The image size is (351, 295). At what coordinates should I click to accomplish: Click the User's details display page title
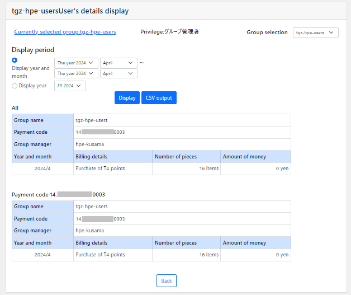coord(70,11)
